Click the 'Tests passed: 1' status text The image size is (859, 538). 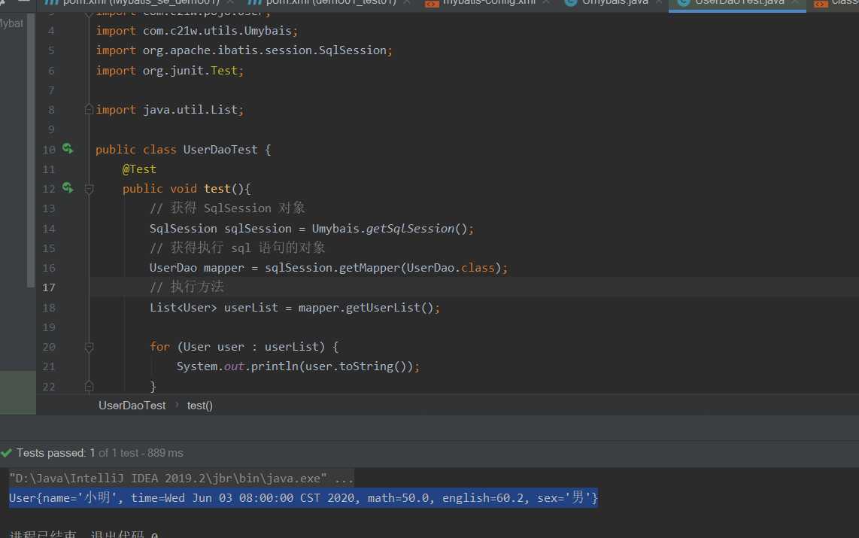point(56,453)
